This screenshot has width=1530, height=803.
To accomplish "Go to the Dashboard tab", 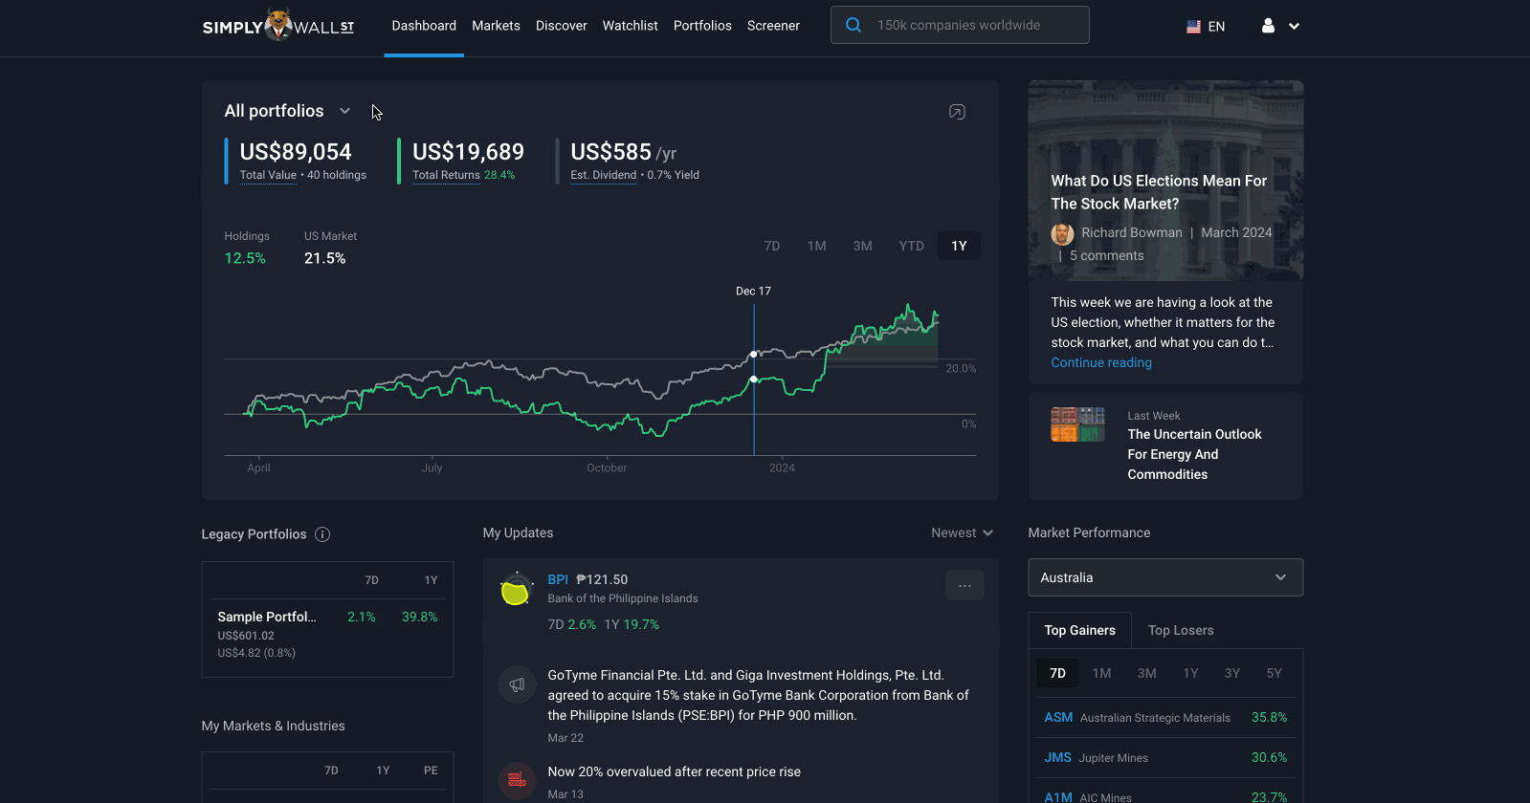I will click(x=424, y=26).
